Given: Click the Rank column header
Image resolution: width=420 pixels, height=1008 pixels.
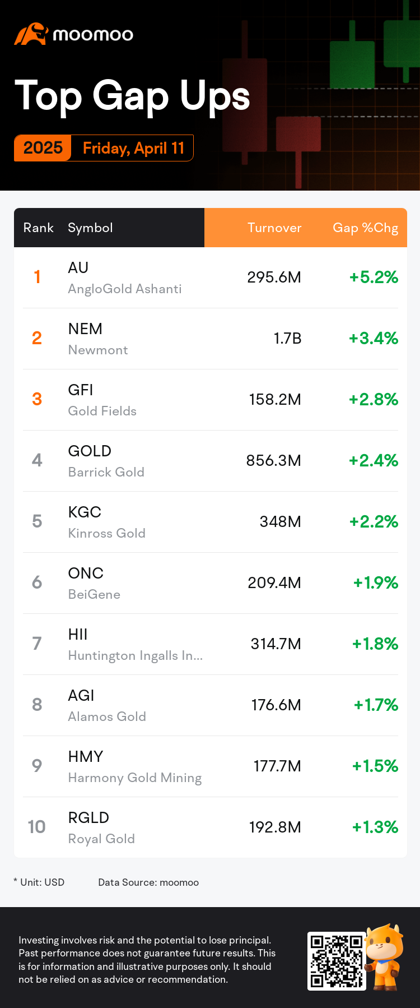Looking at the screenshot, I should (x=38, y=228).
